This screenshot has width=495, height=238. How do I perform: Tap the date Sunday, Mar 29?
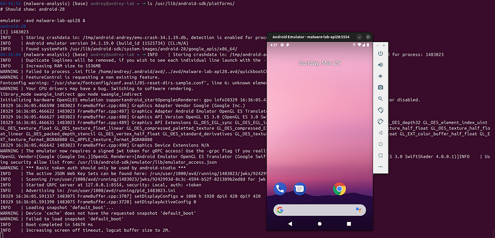tap(319, 62)
